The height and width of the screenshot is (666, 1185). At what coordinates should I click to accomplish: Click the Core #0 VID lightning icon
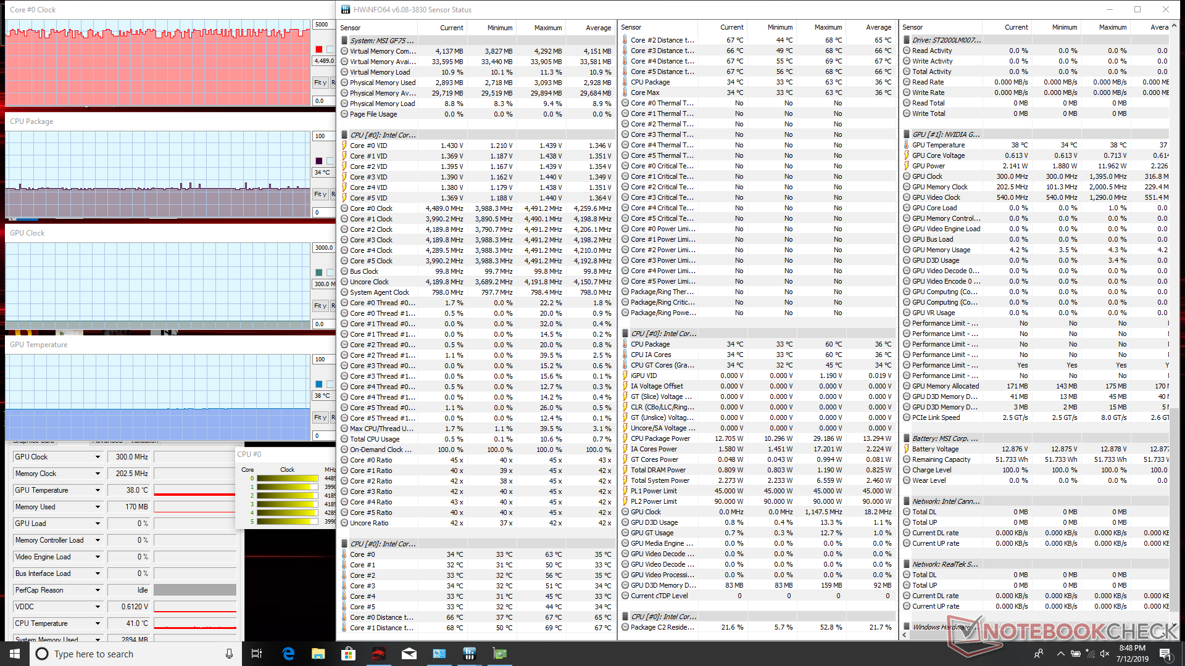point(344,146)
